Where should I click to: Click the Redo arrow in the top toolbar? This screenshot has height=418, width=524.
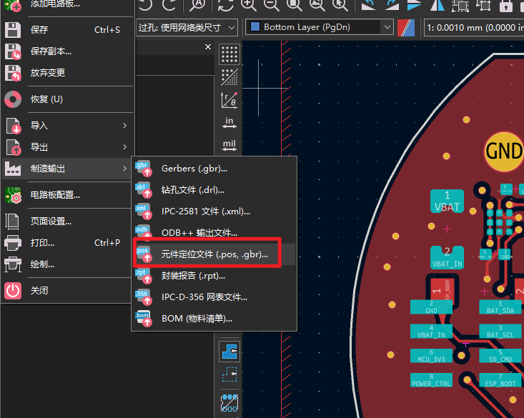click(169, 5)
